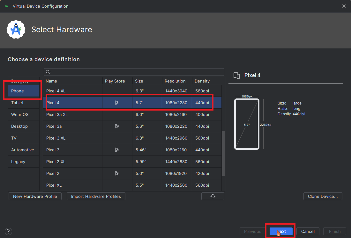Screen dimensions: 351x238
Task: Close the Virtual Device Configuration dialog
Action: (x=344, y=6)
